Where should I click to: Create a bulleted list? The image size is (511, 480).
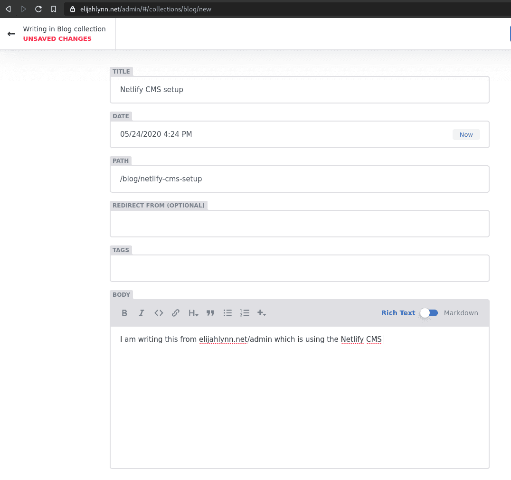[x=227, y=313]
